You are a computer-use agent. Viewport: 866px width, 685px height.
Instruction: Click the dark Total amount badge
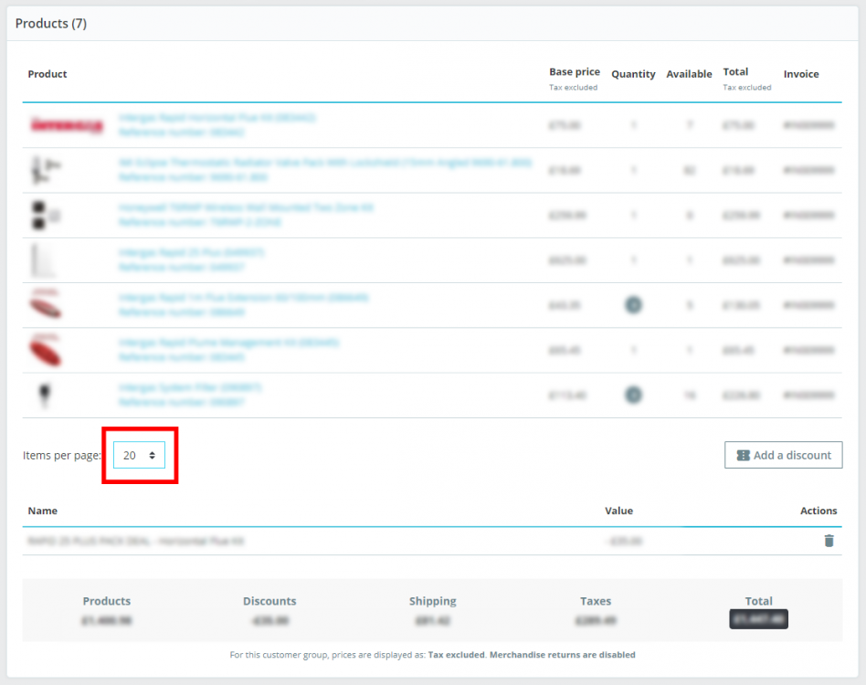(x=758, y=619)
